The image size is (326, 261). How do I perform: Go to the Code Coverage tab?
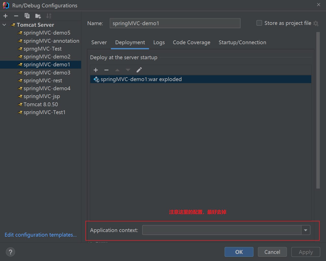click(191, 42)
